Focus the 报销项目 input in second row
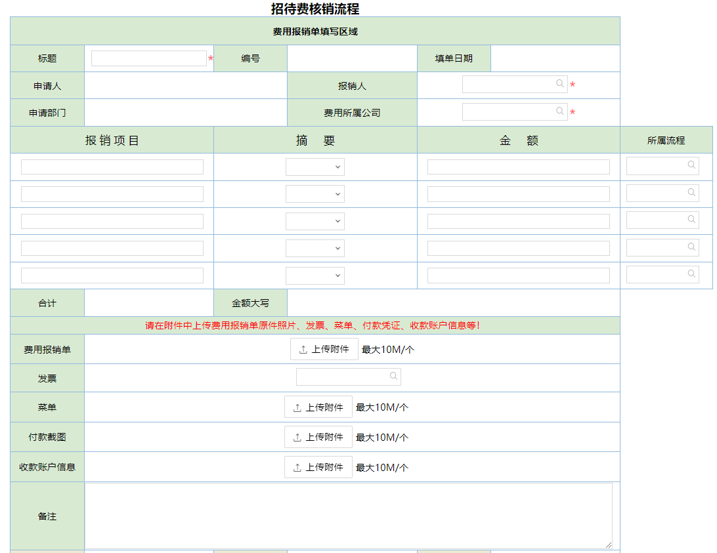The image size is (717, 553). [112, 194]
